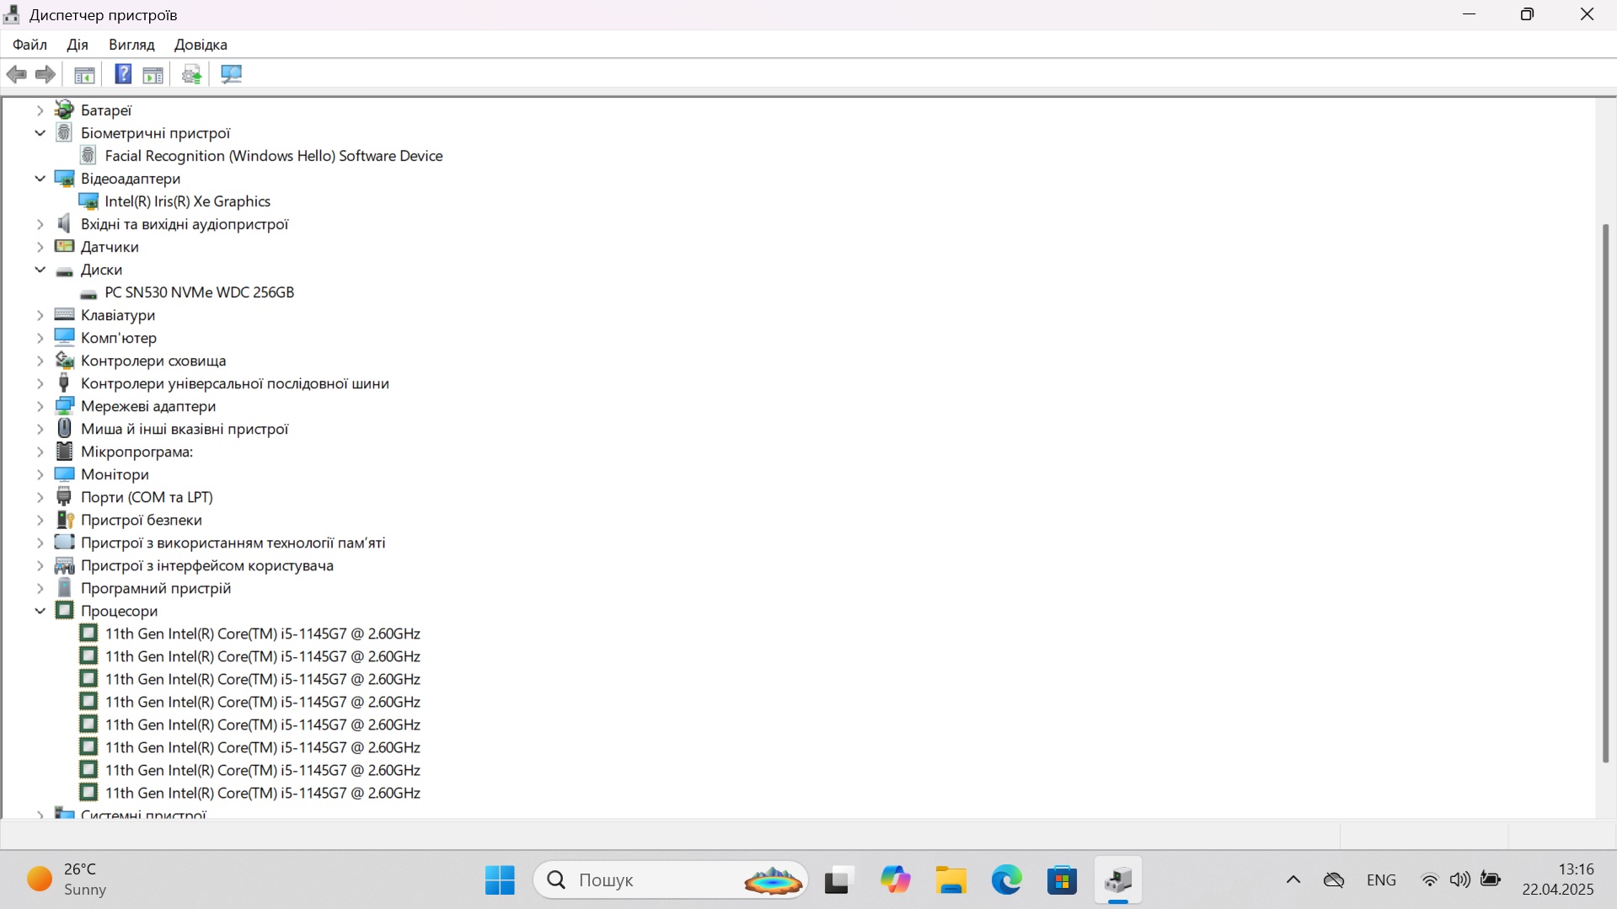Click the Відеоадаптери display adapter icon
This screenshot has width=1617, height=909.
(64, 178)
